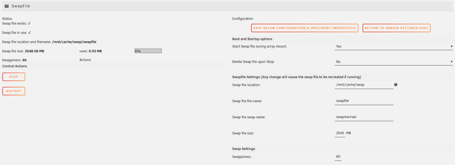Click the Swapfile Settings section heading
Image resolution: width=455 pixels, height=165 pixels.
[297, 77]
